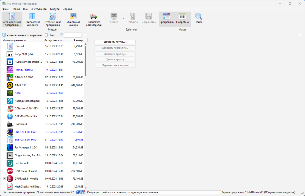Click the µTorrent program icon
This screenshot has height=196, width=305.
[10, 46]
